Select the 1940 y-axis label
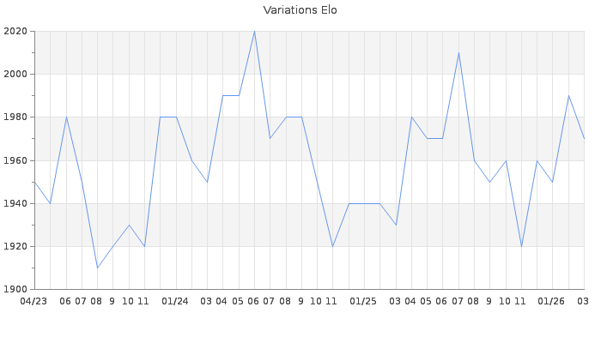This screenshot has height=343, width=601. [15, 203]
